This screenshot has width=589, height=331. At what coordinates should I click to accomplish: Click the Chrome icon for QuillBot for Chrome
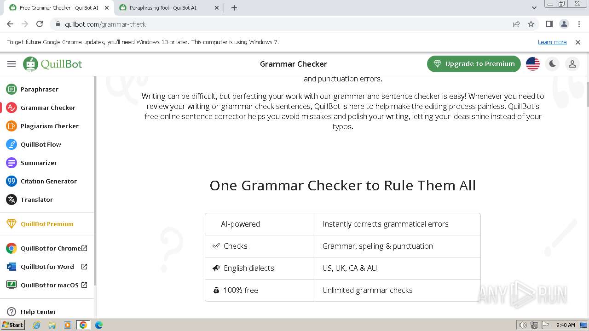(12, 248)
